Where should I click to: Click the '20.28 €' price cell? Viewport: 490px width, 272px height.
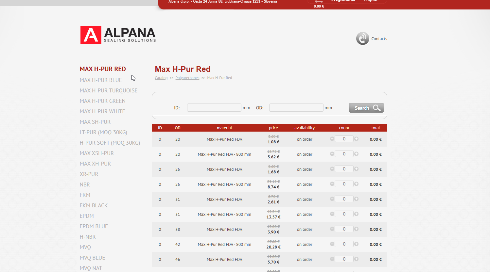coord(273,247)
